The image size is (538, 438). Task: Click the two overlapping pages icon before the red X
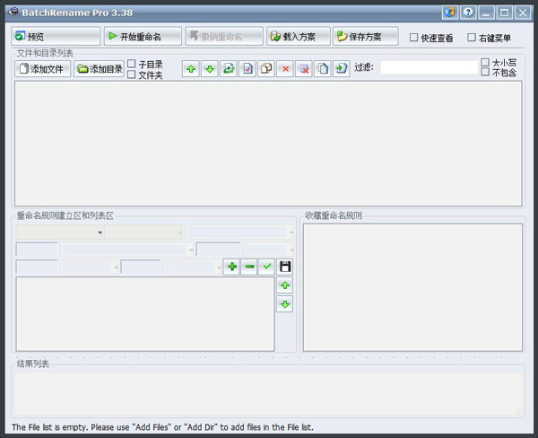point(266,69)
